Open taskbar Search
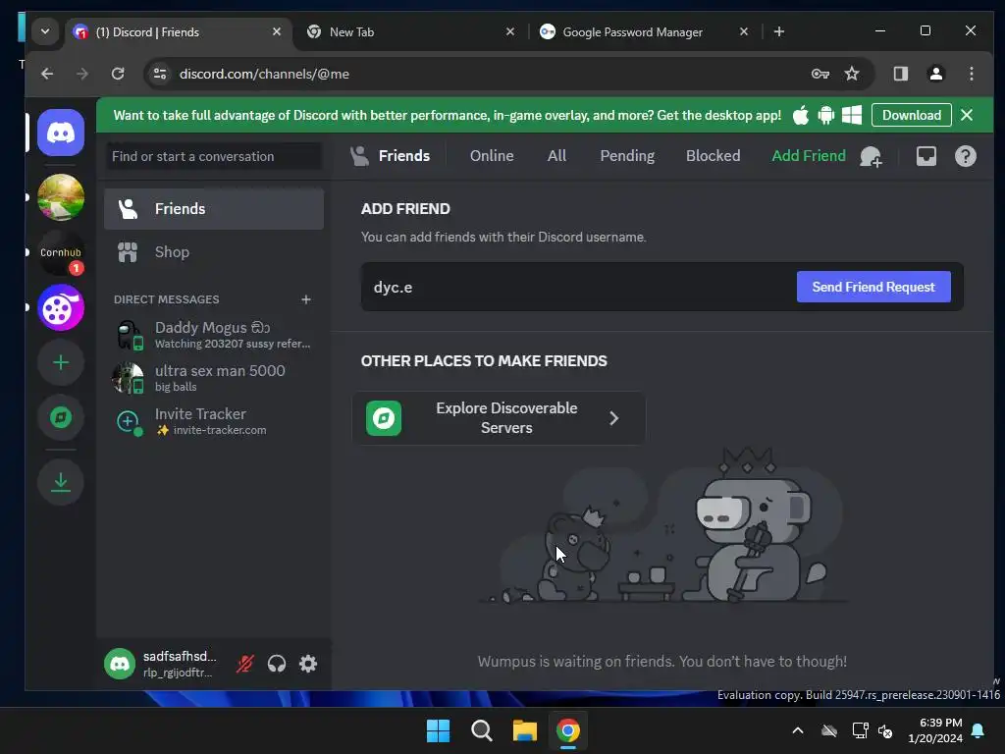 coord(481,730)
